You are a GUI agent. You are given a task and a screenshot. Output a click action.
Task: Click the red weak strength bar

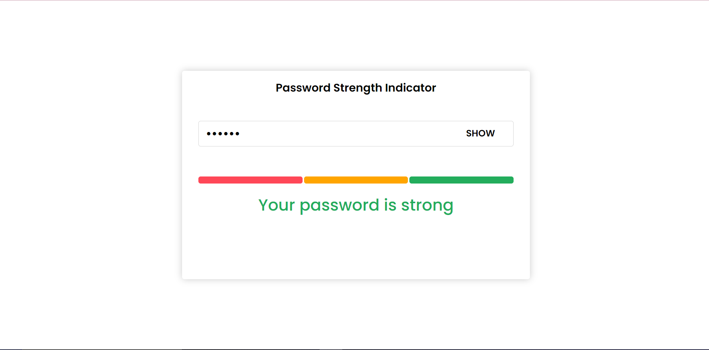tap(250, 180)
